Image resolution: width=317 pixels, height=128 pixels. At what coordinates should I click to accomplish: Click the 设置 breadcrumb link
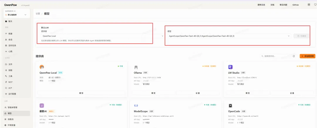tap(38, 14)
